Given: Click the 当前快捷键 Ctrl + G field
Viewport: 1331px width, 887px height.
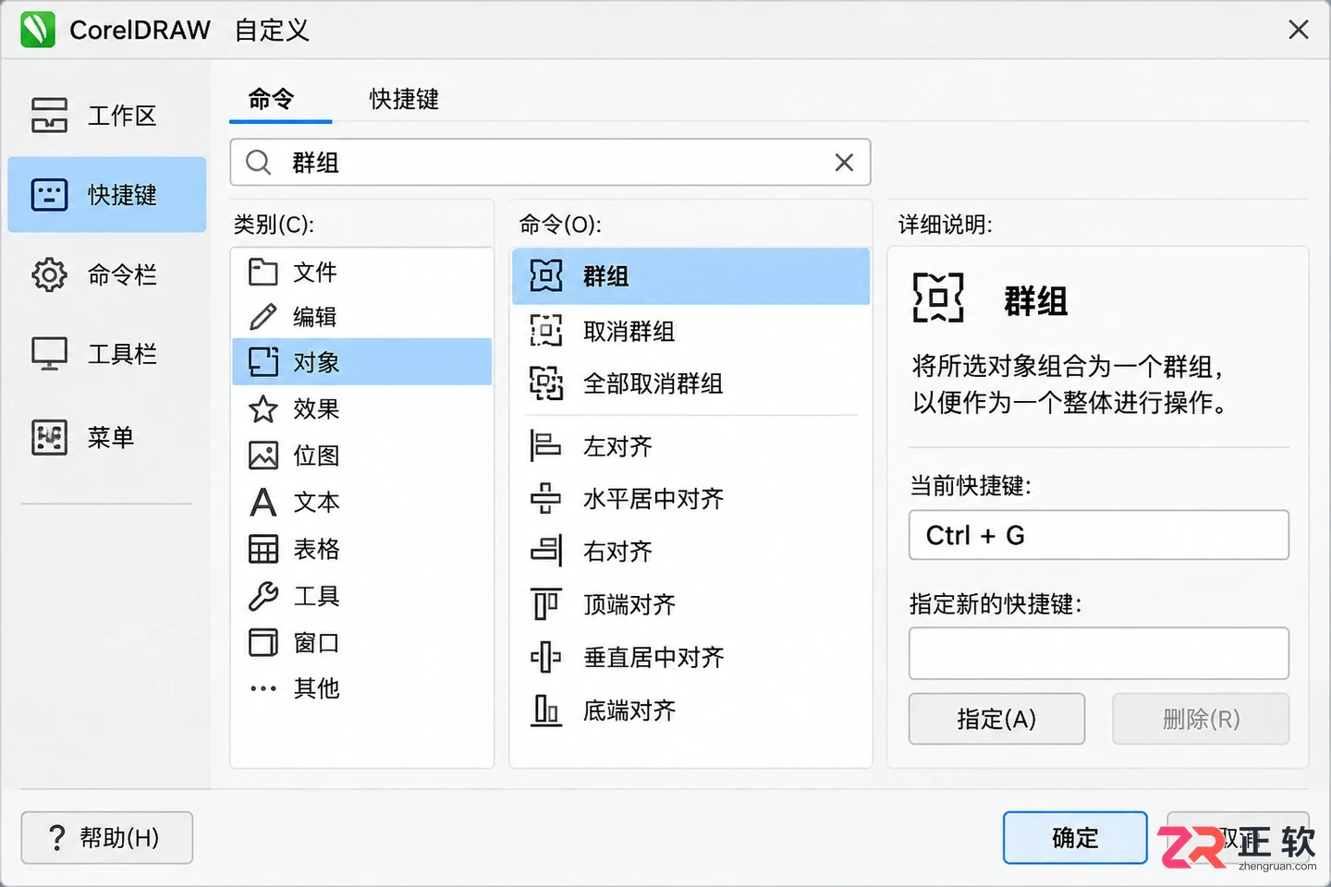Looking at the screenshot, I should [x=1099, y=535].
